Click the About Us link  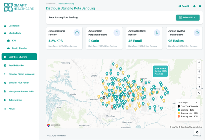tap(197, 136)
